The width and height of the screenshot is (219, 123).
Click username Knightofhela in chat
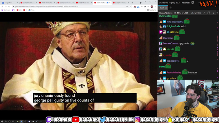pyautogui.click(x=173, y=26)
